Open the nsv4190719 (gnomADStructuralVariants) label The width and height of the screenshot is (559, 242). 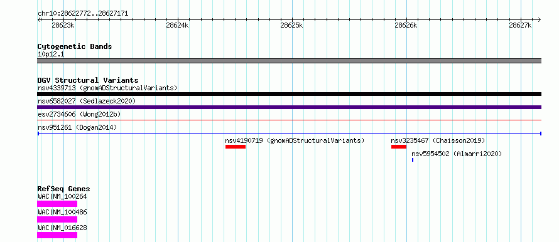point(295,140)
